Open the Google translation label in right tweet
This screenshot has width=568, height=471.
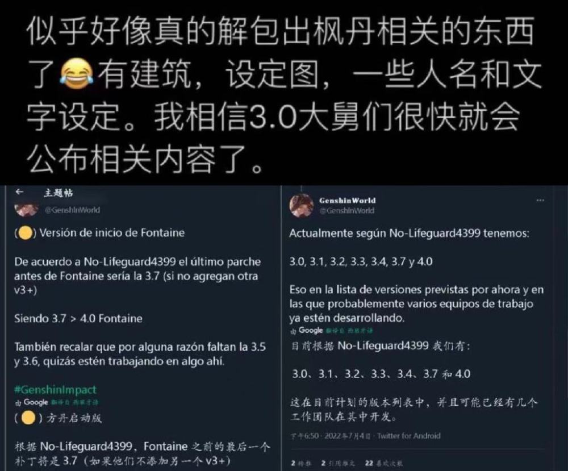331,331
